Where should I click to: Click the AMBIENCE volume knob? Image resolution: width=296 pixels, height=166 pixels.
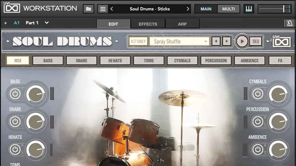coord(278,149)
